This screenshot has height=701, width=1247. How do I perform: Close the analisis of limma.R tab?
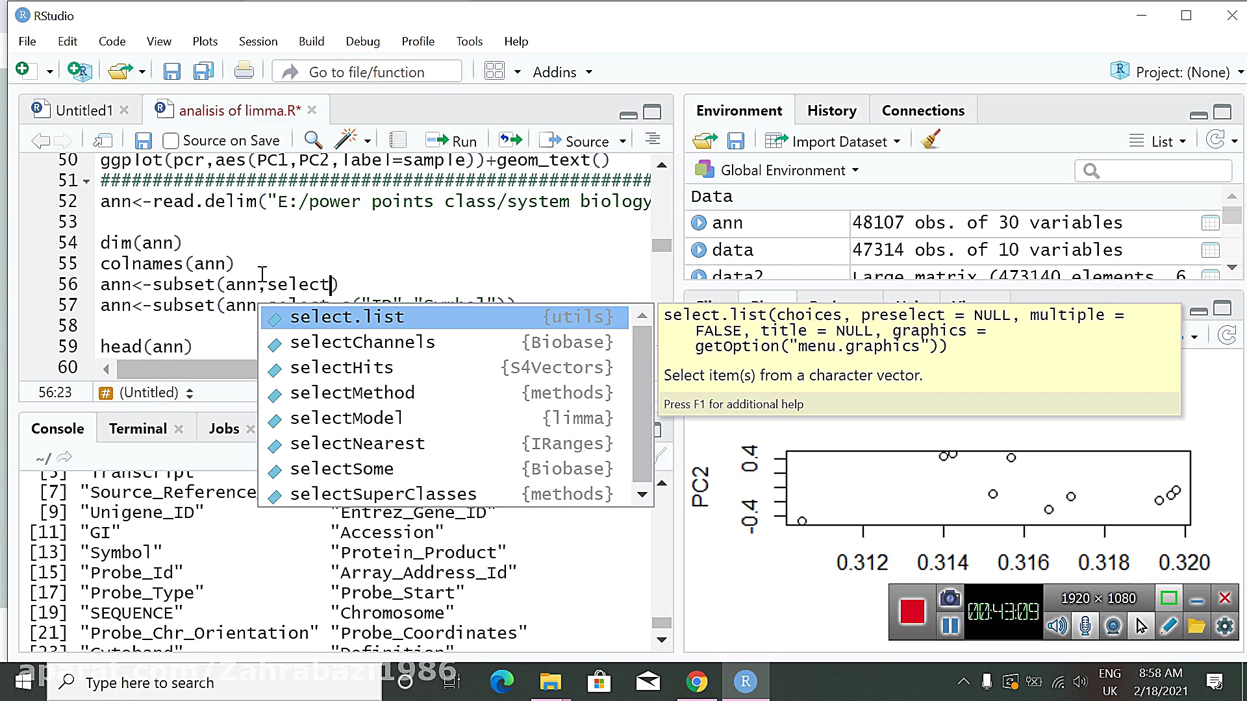click(x=312, y=110)
